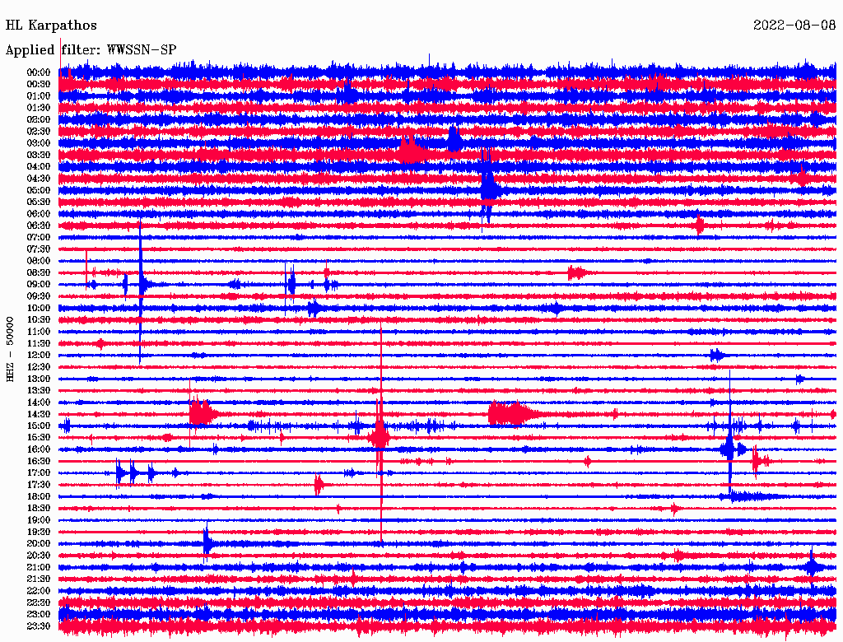Click the '23:00' time label
843x642 pixels.
39,615
